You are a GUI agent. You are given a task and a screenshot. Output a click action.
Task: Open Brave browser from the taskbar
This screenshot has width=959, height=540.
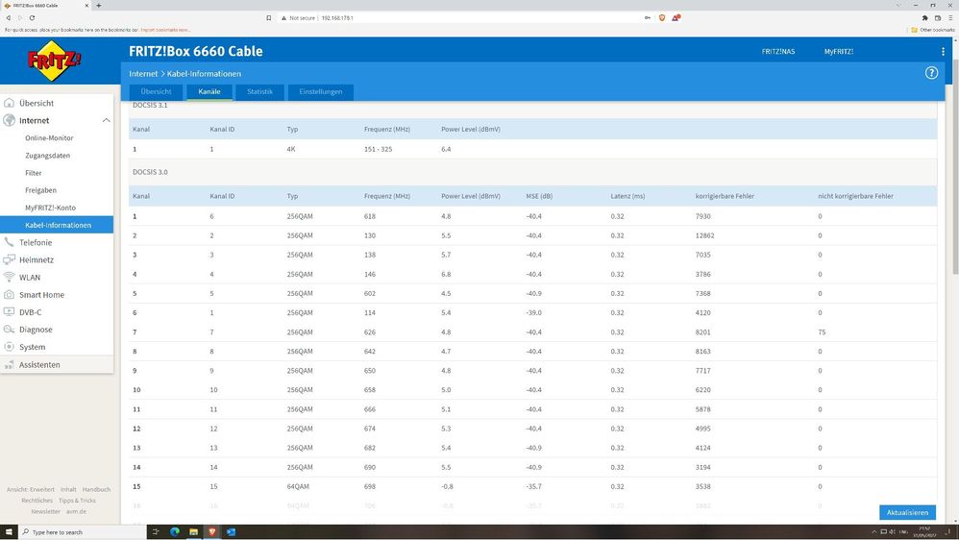tap(211, 531)
